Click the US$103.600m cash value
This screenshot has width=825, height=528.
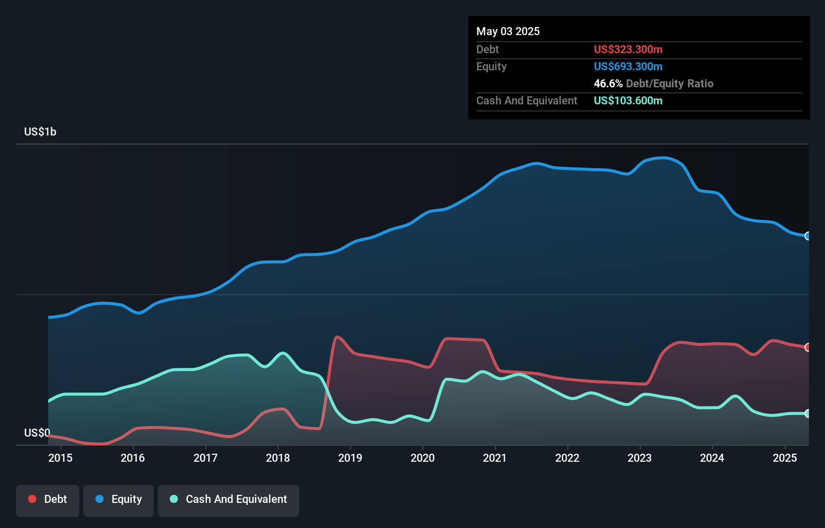click(628, 100)
